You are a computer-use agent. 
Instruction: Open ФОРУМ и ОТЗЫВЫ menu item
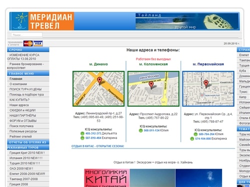[x=28, y=121]
